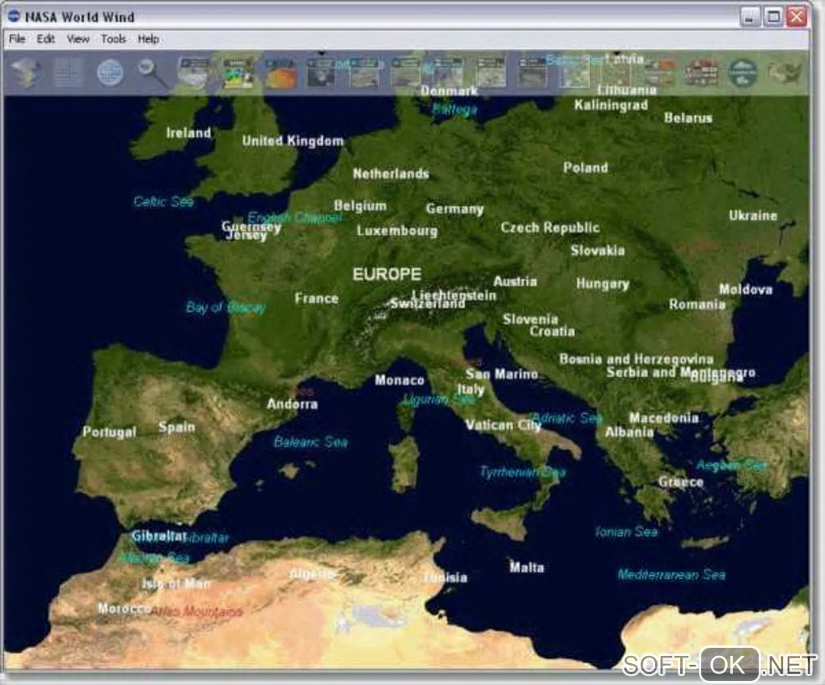Screen dimensions: 825x685
Task: Maximize the NASA World Wind window
Action: click(773, 17)
